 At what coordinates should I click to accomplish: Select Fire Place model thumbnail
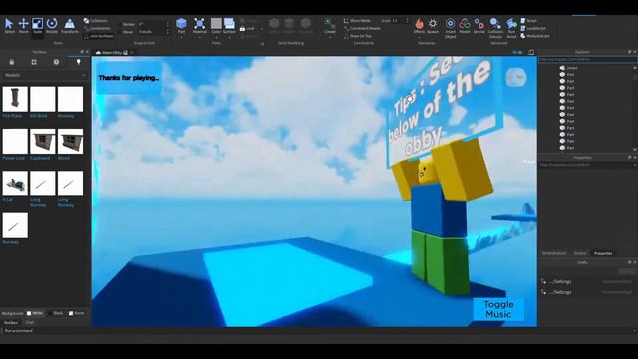[15, 99]
